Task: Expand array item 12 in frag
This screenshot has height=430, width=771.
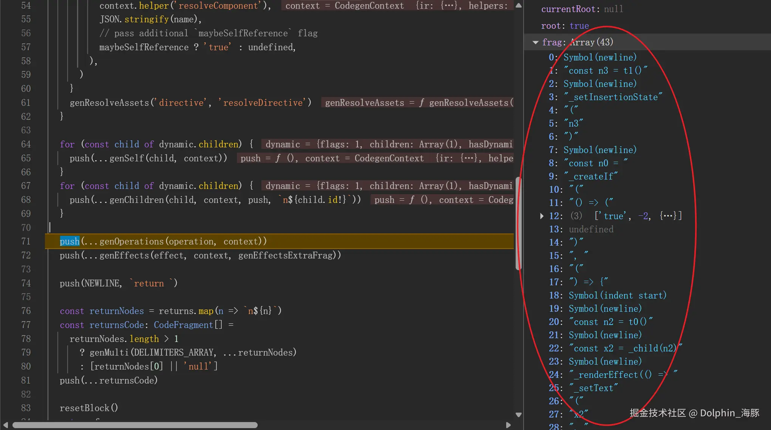Action: pos(542,216)
